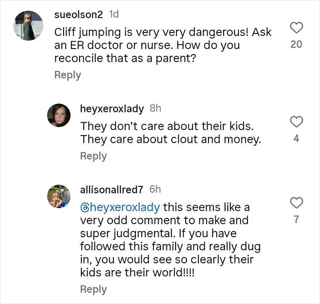This screenshot has width=320, height=304.
Task: Like allisonallred7's reply with the heart
Action: pos(296,203)
